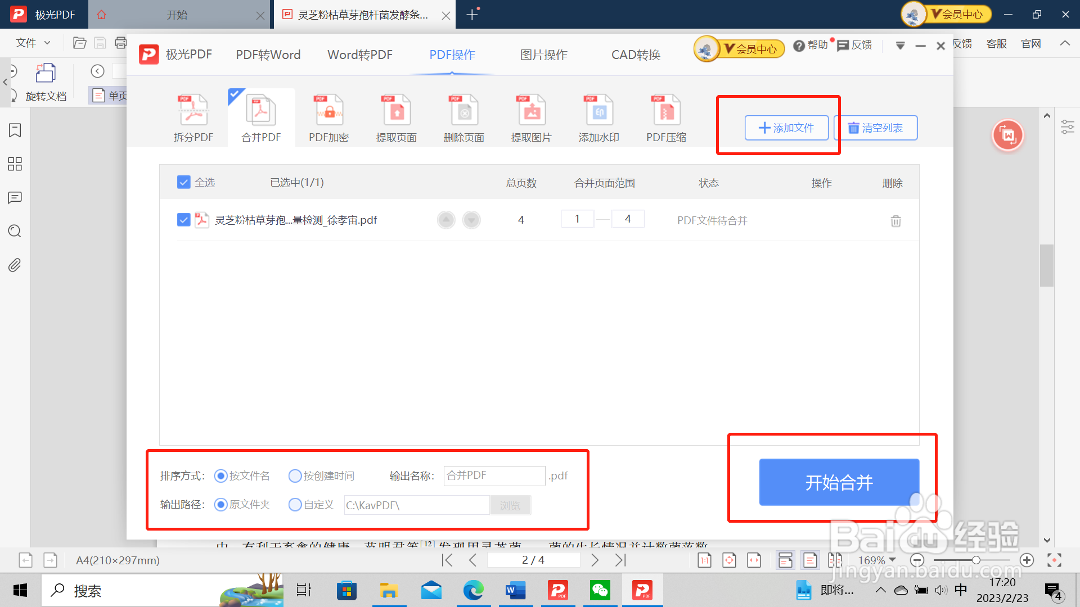The image size is (1080, 607).
Task: Move the file up with the arrow icon
Action: click(446, 220)
